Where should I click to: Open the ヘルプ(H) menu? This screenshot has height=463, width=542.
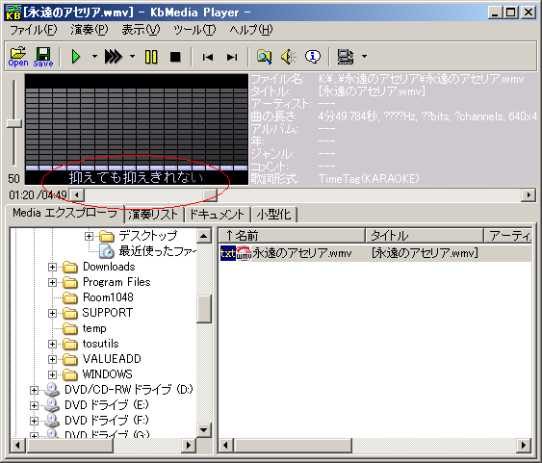pos(251,30)
